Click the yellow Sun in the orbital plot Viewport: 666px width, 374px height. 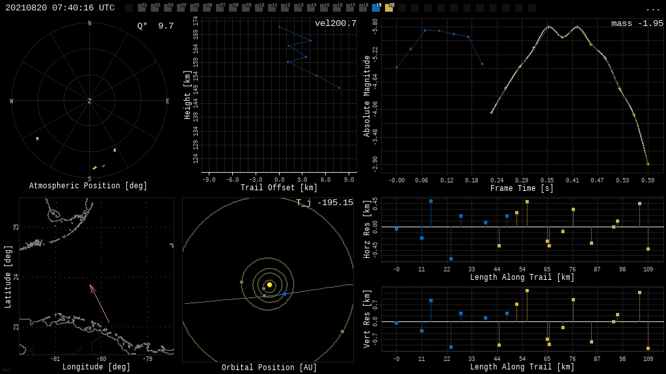pyautogui.click(x=269, y=284)
